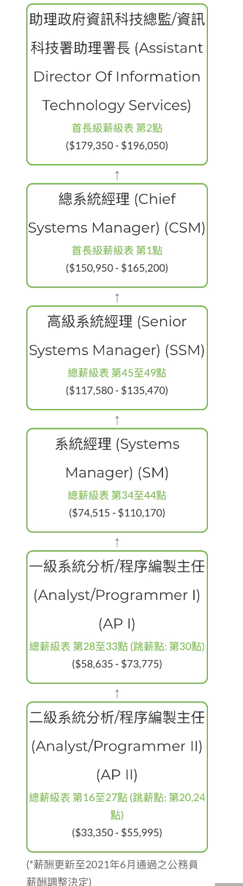Click salary range $179,350 - $196,050
This screenshot has height=886, width=243.
(x=117, y=145)
